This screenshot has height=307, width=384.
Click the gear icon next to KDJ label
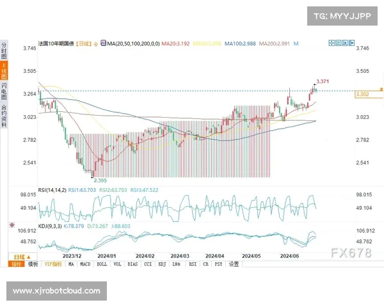tap(11, 225)
